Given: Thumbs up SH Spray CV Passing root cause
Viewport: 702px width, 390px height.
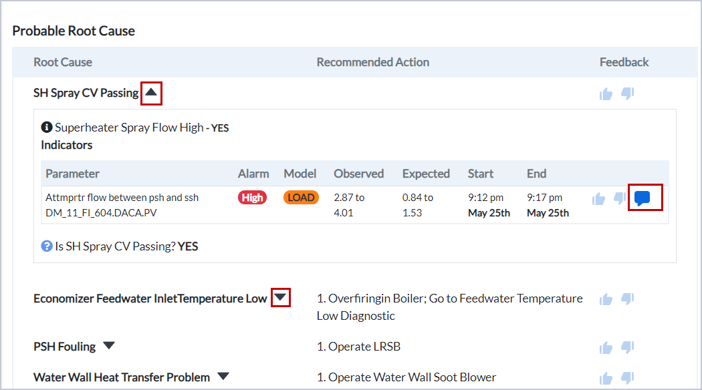Looking at the screenshot, I should (x=606, y=94).
